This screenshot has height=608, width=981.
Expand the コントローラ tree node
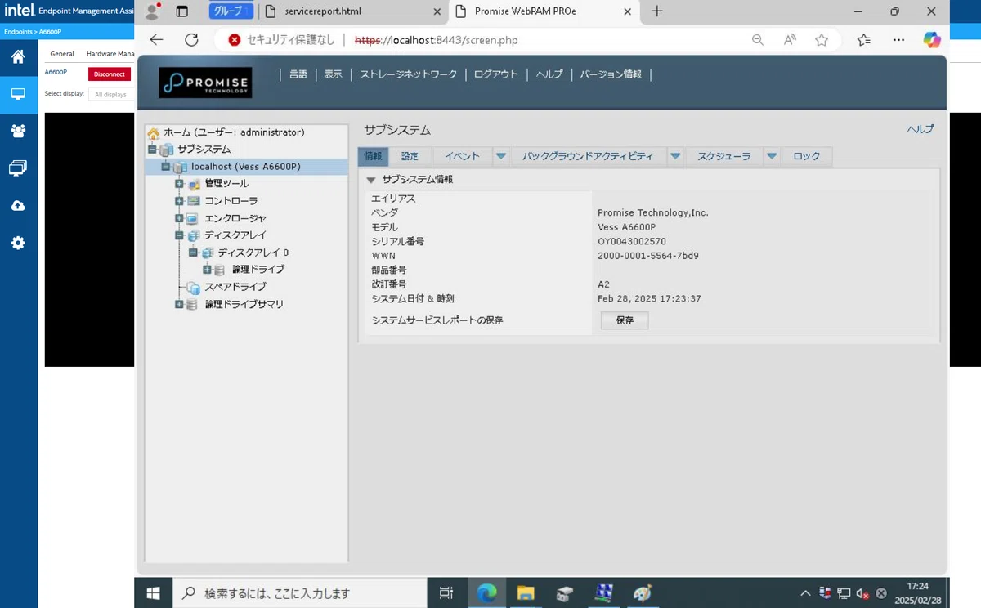pos(179,201)
